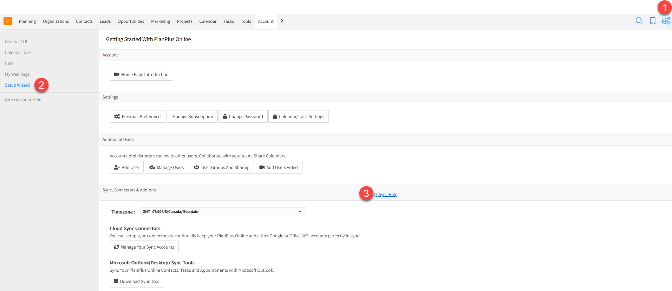Open the Projects tab
Viewport: 672px width, 291px height.
click(185, 21)
